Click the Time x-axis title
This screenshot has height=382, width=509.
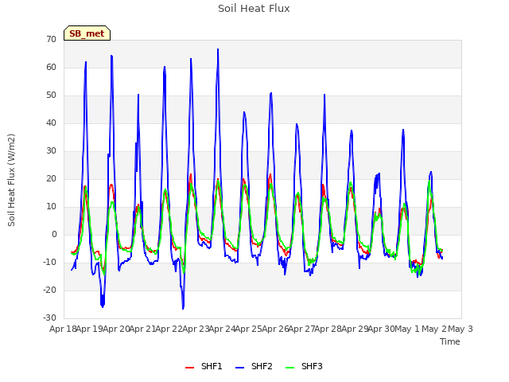point(450,341)
